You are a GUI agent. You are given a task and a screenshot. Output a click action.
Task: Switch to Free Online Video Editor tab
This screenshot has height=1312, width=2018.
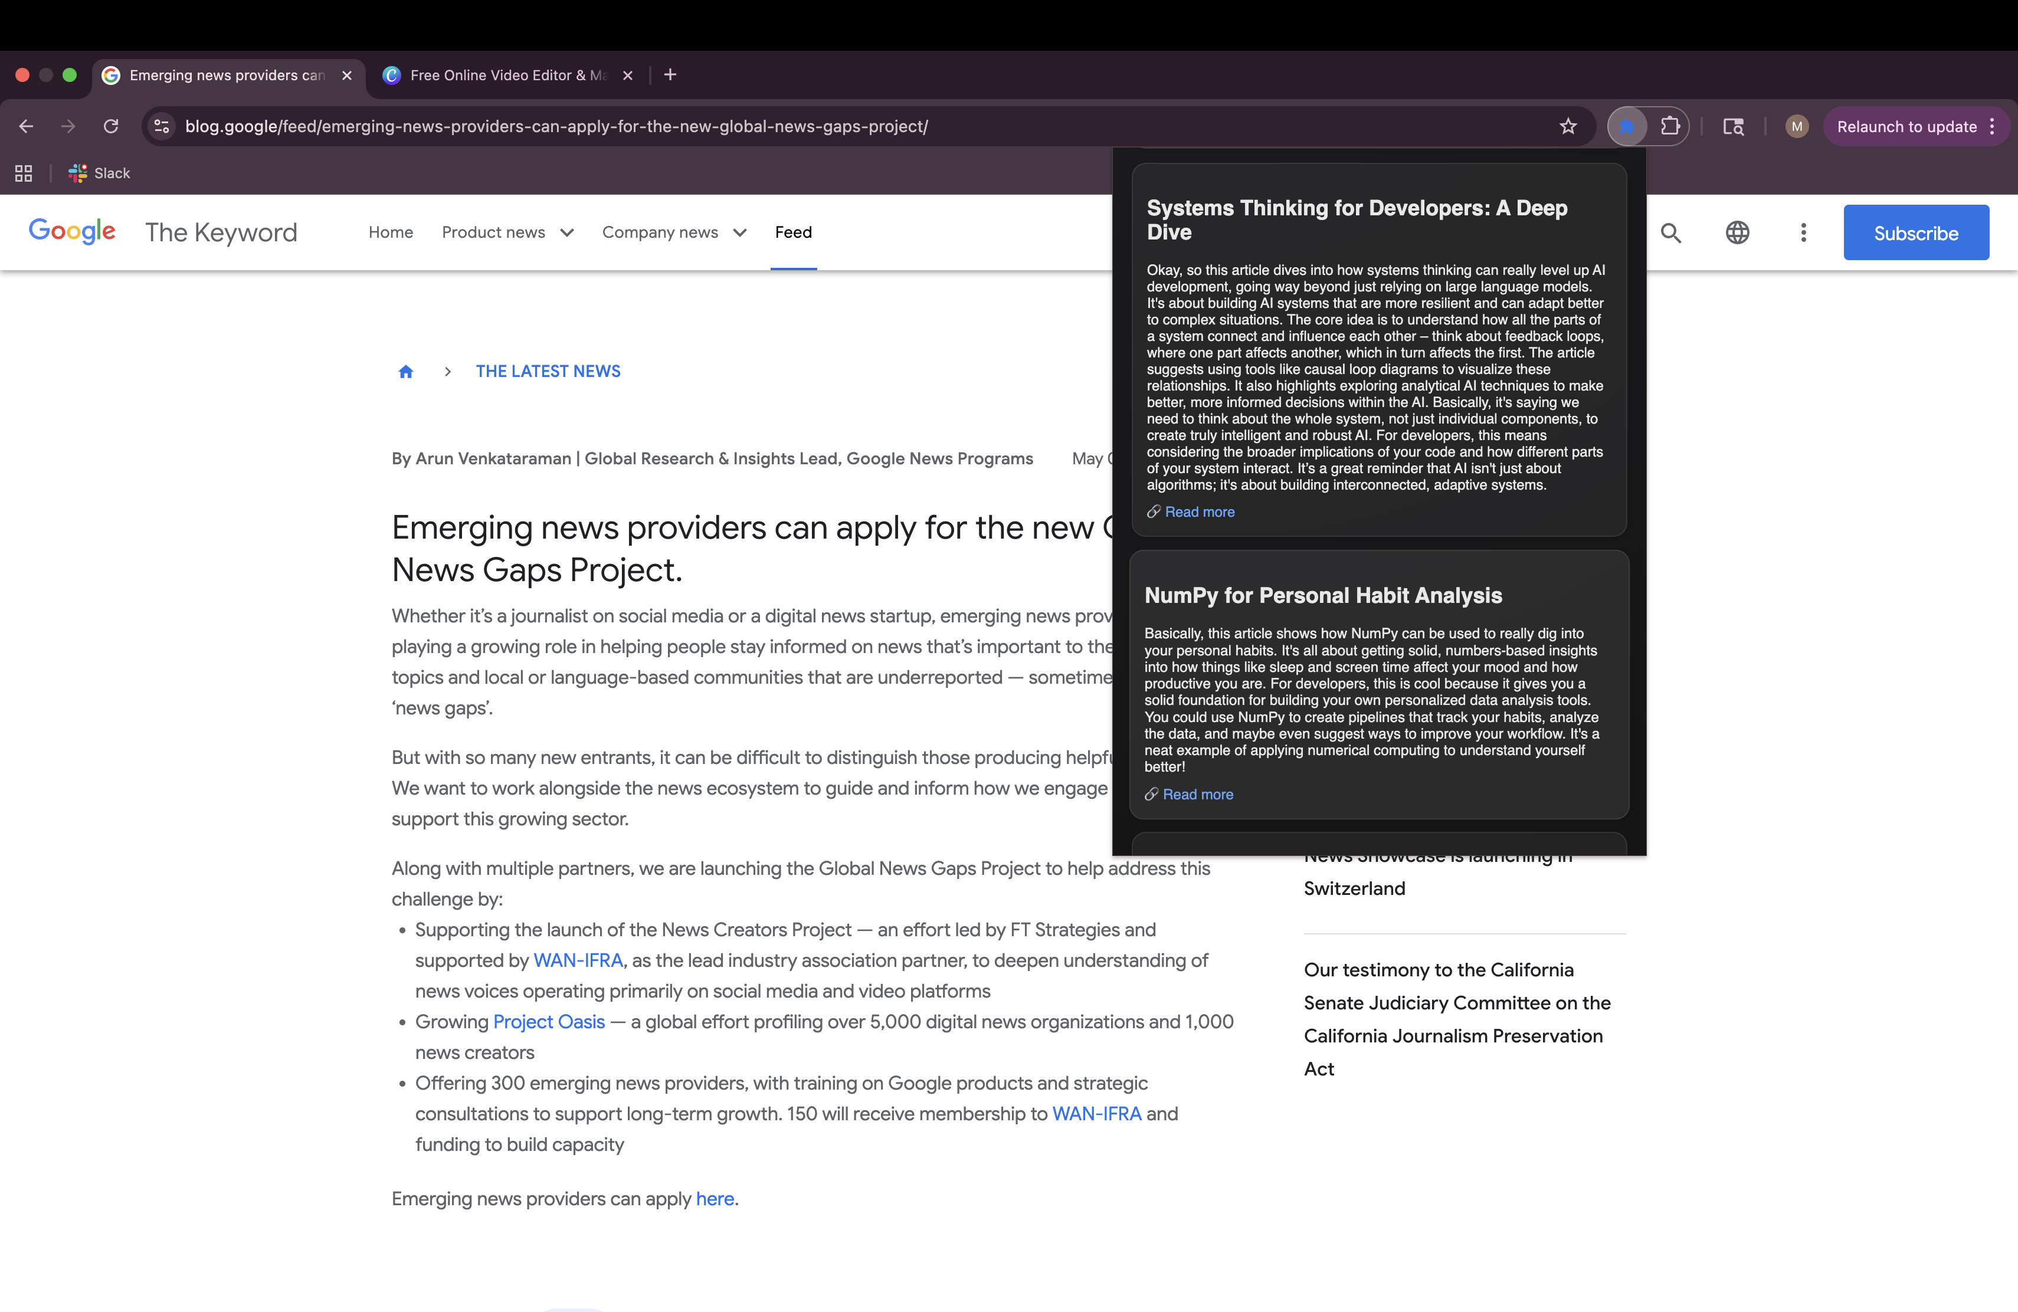[508, 76]
